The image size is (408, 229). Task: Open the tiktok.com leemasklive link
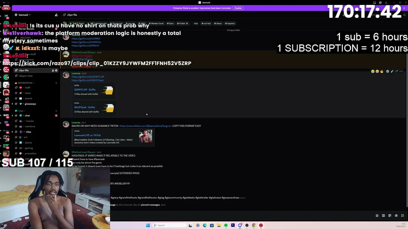(145, 126)
